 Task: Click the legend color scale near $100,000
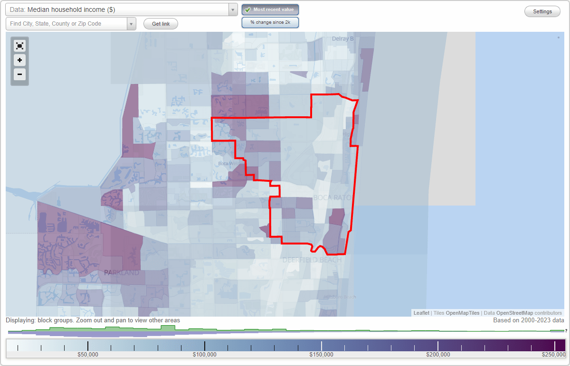click(x=205, y=346)
